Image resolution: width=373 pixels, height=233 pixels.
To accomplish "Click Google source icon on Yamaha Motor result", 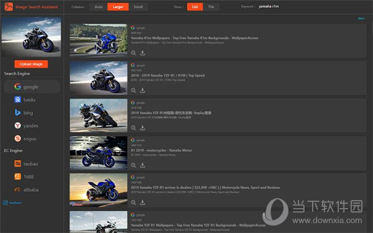I will 133,140.
